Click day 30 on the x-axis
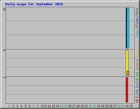Screen dimensions: 140x109 pos(127,106)
